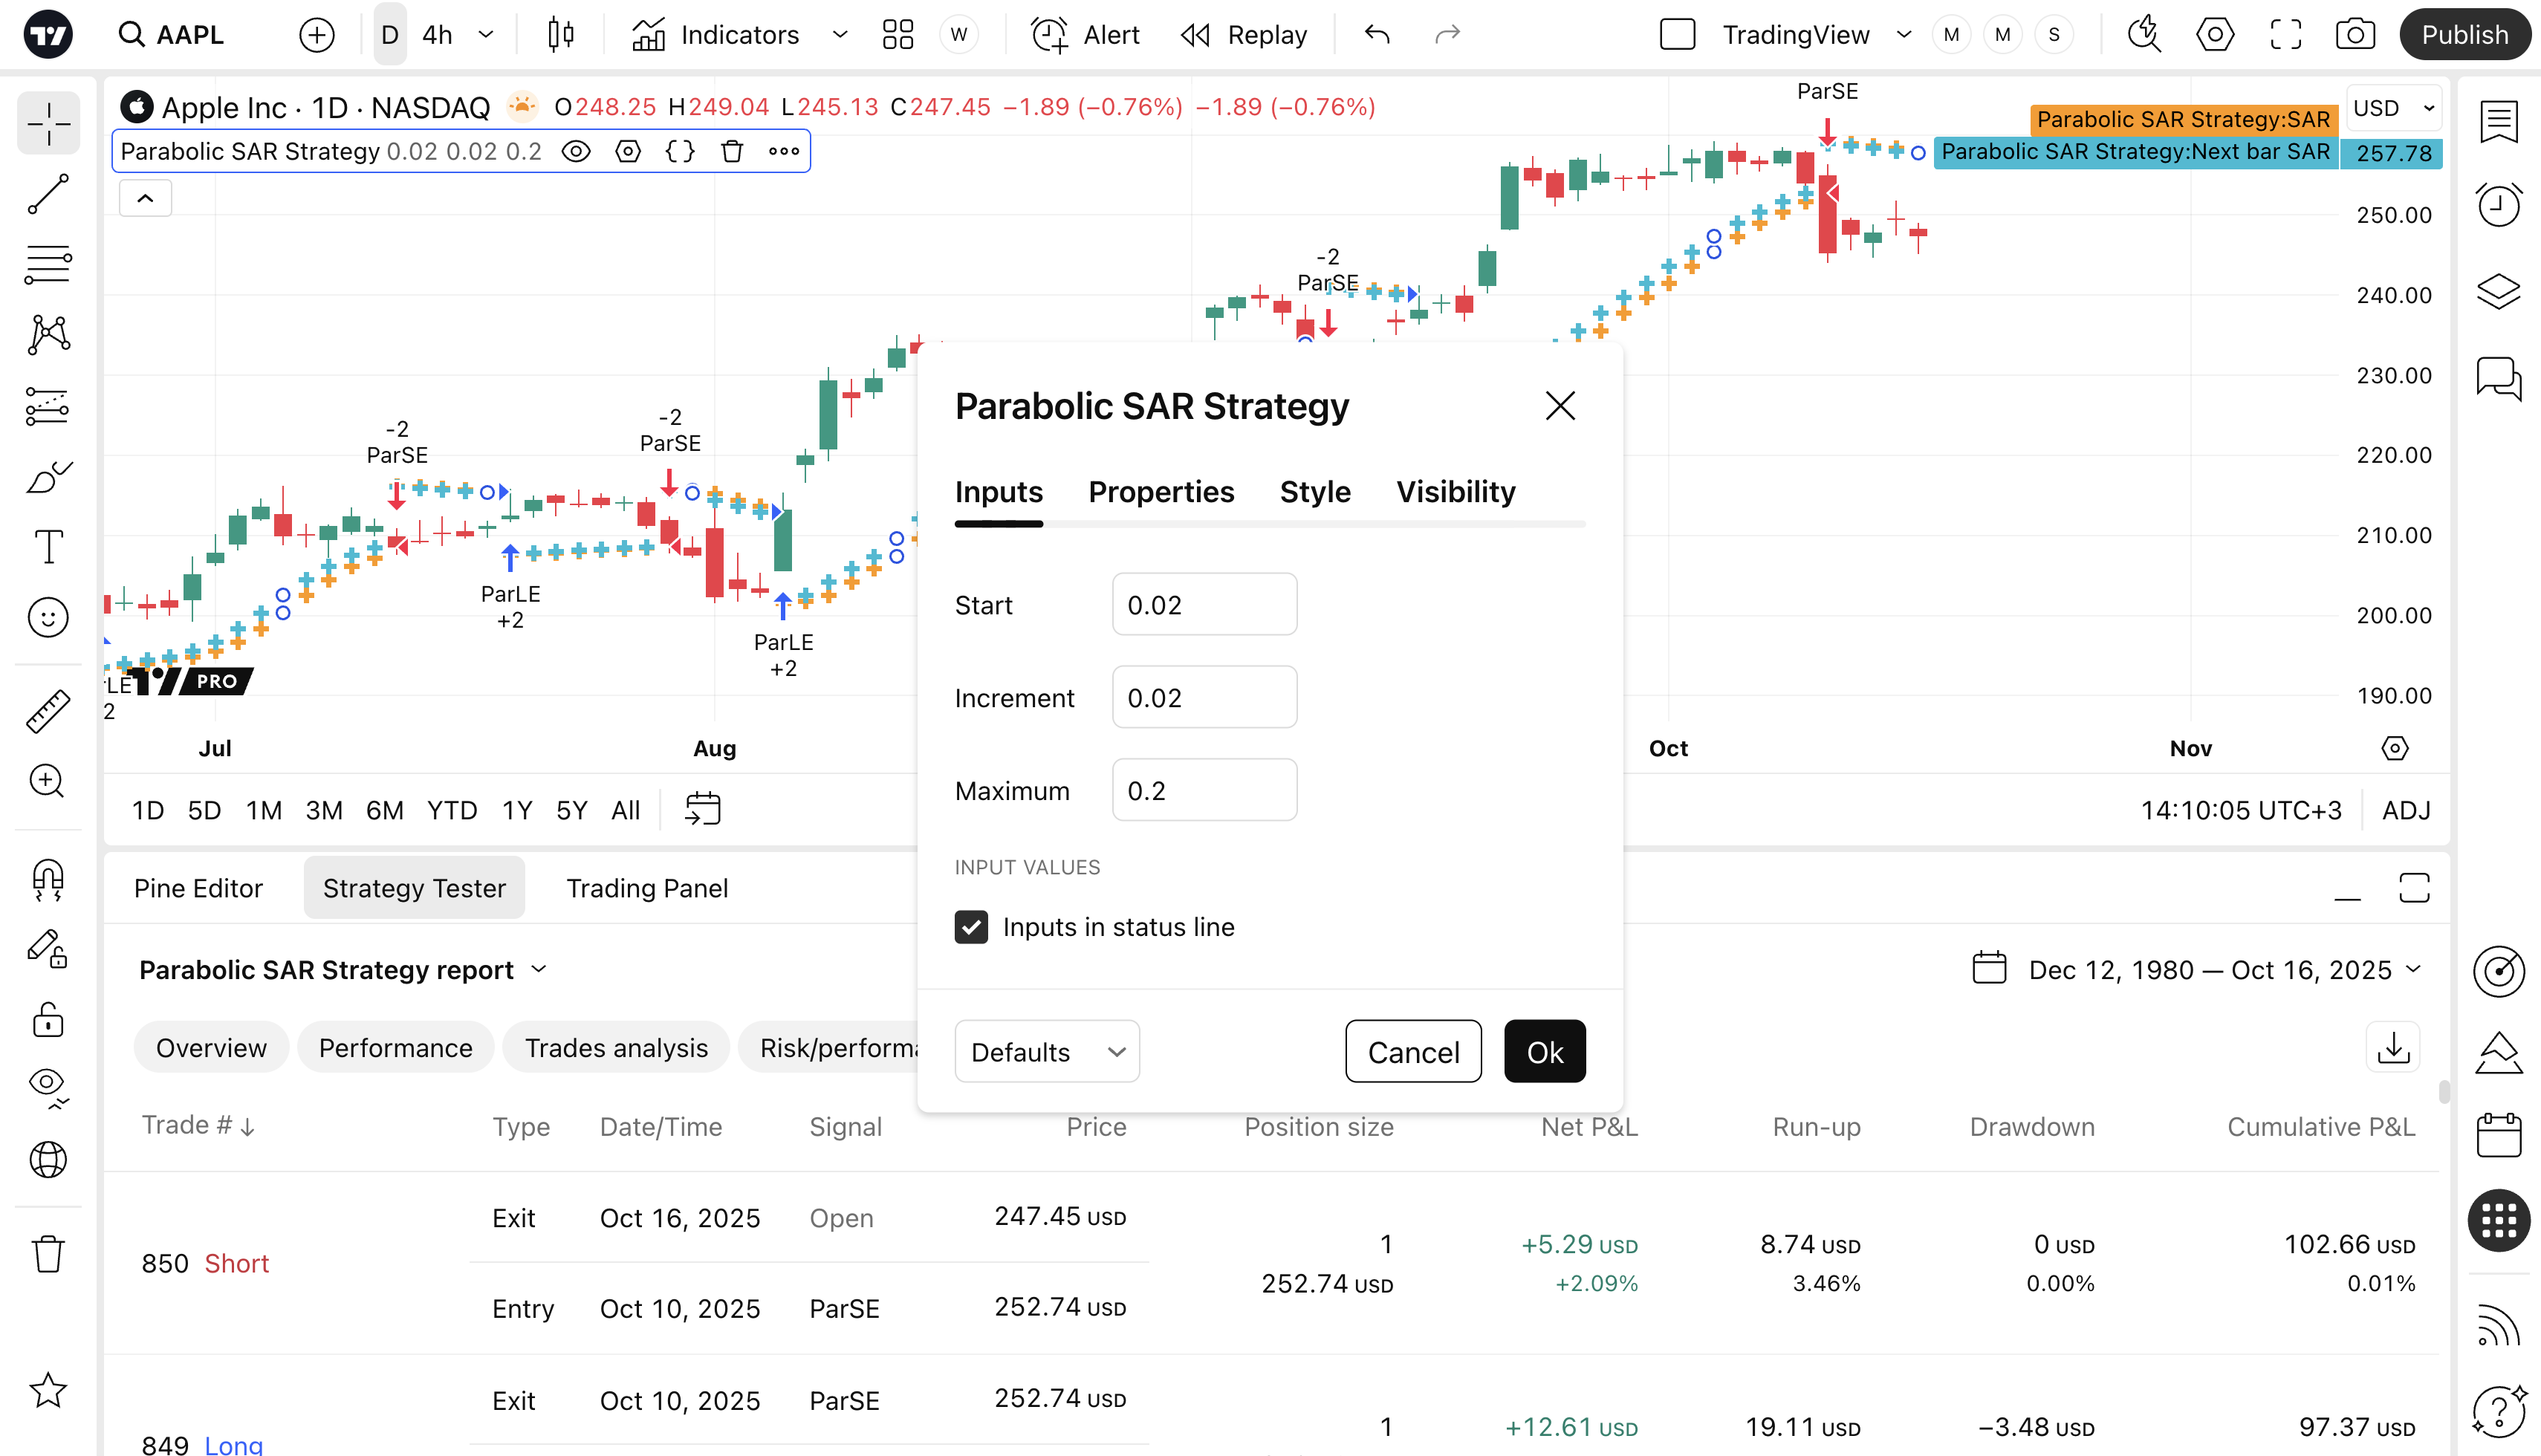Switch to the Properties tab

coord(1161,492)
